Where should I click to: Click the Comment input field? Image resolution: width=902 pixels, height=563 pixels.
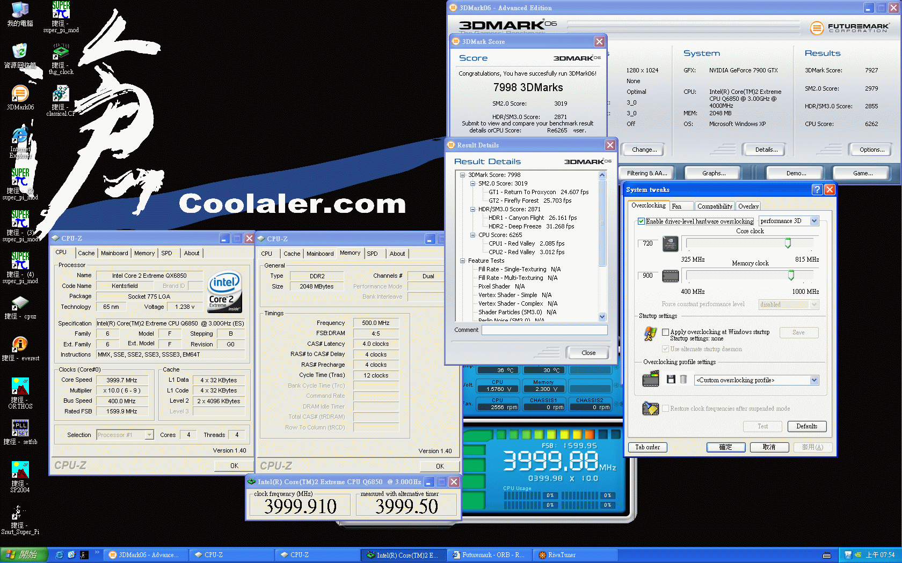point(544,330)
